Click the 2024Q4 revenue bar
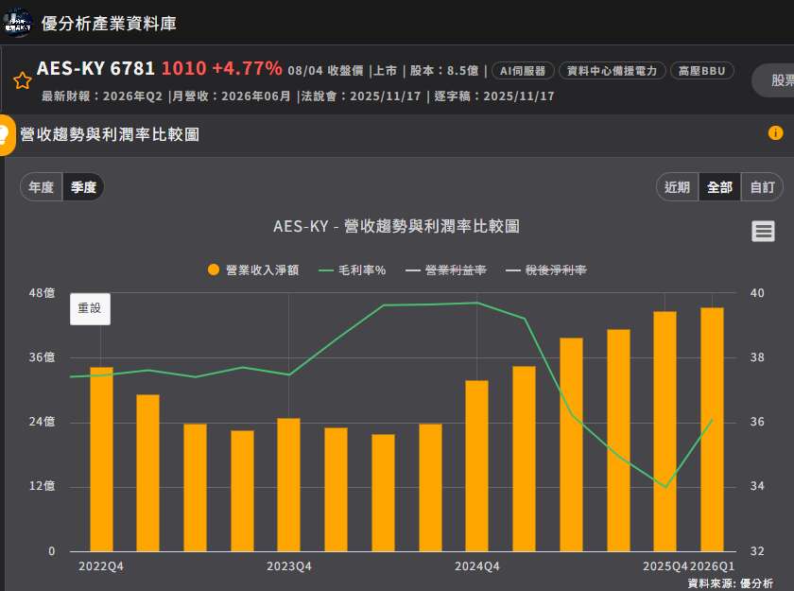794x591 pixels. pyautogui.click(x=477, y=465)
